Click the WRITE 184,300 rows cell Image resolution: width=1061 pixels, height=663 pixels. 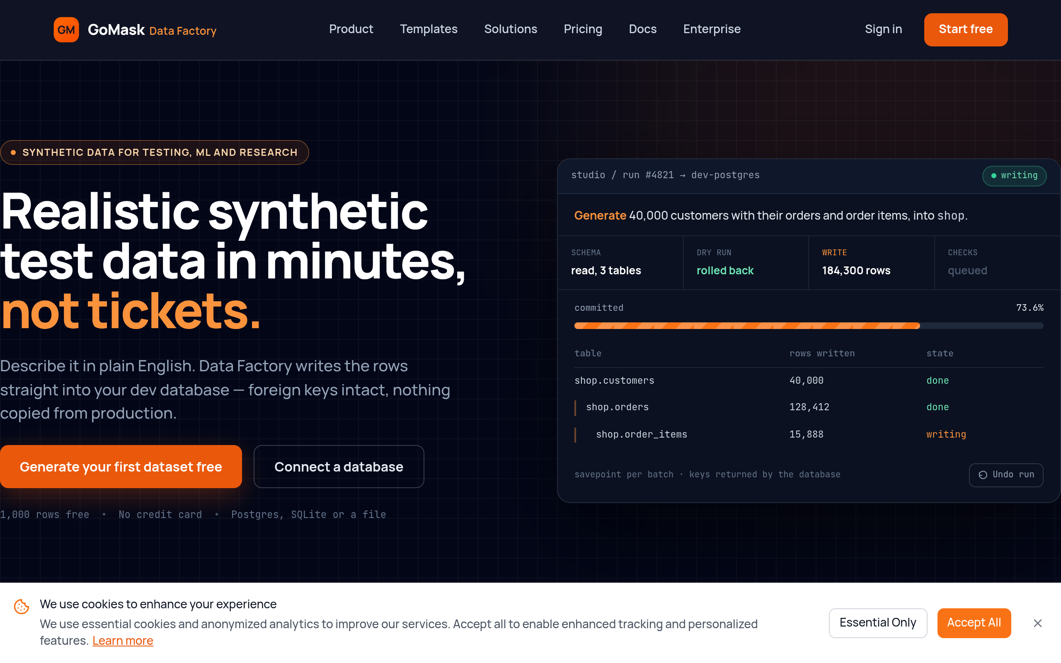pos(872,263)
